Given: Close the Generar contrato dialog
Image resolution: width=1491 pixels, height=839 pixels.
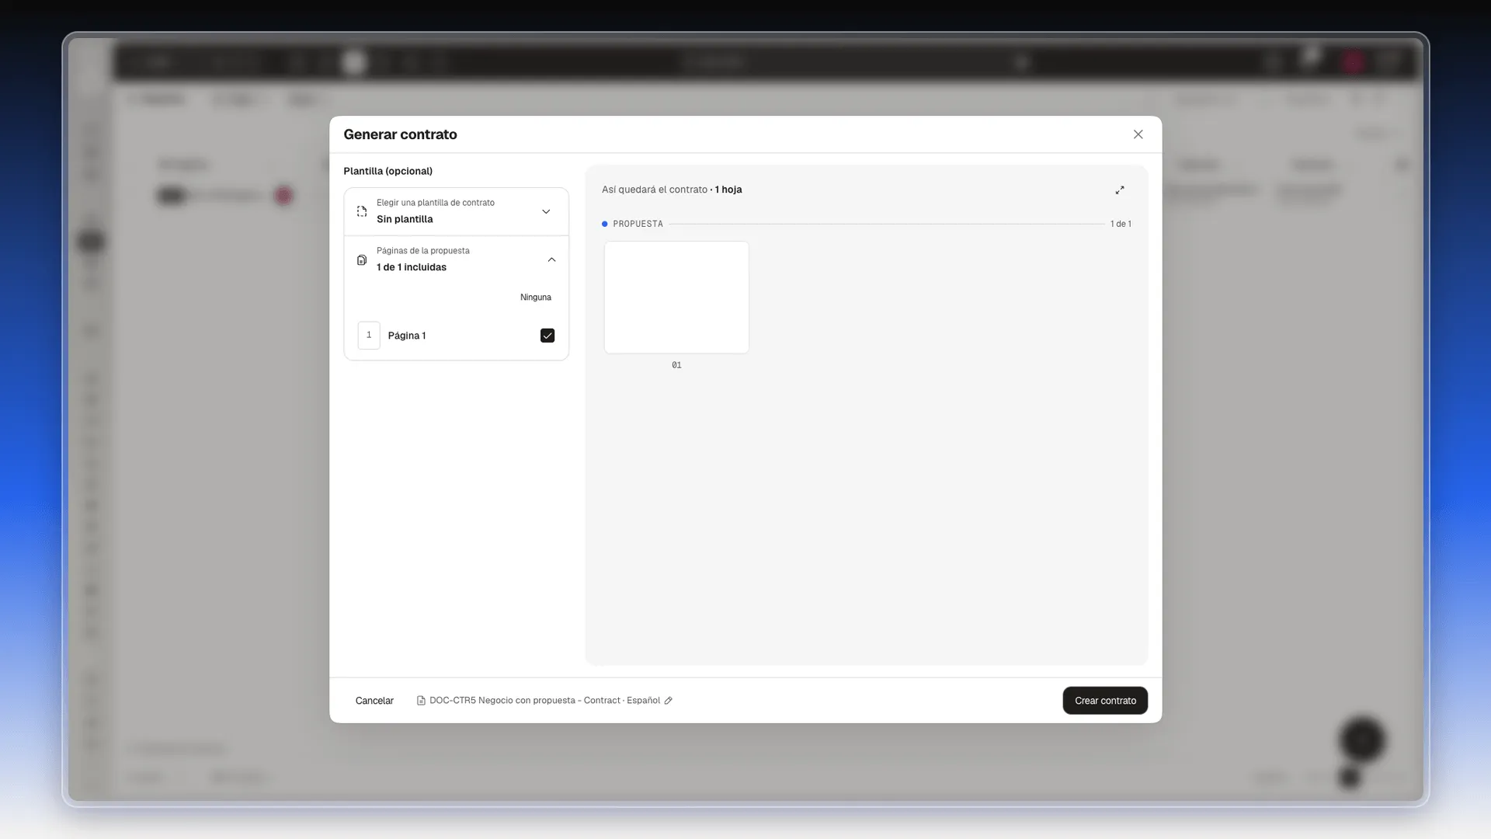Looking at the screenshot, I should click(1138, 134).
